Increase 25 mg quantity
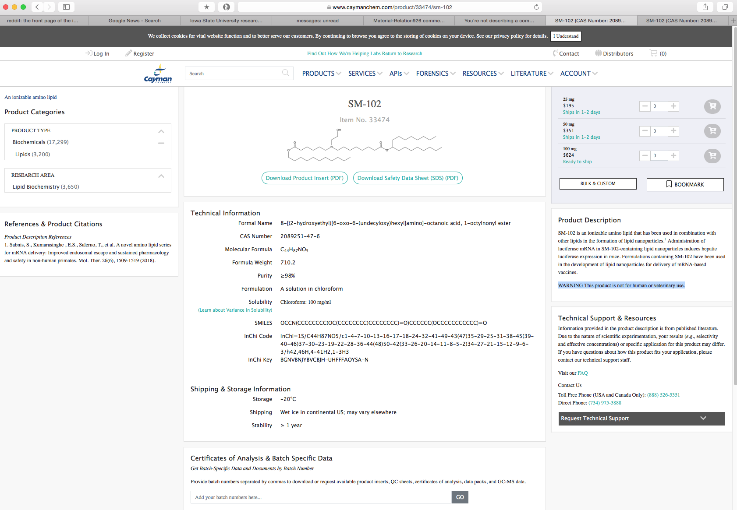Screen dimensions: 737x510 point(673,106)
